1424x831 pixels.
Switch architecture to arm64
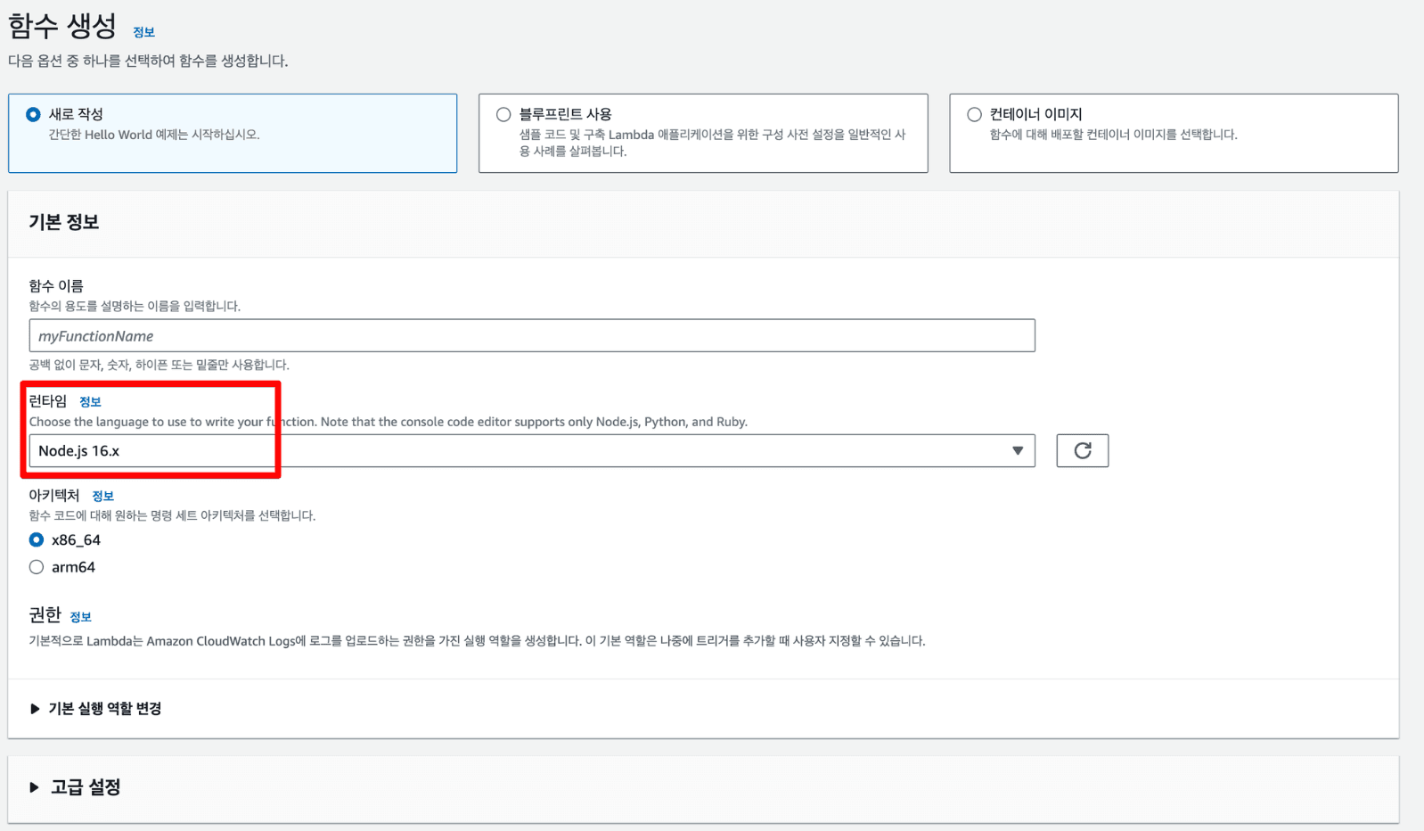point(37,567)
